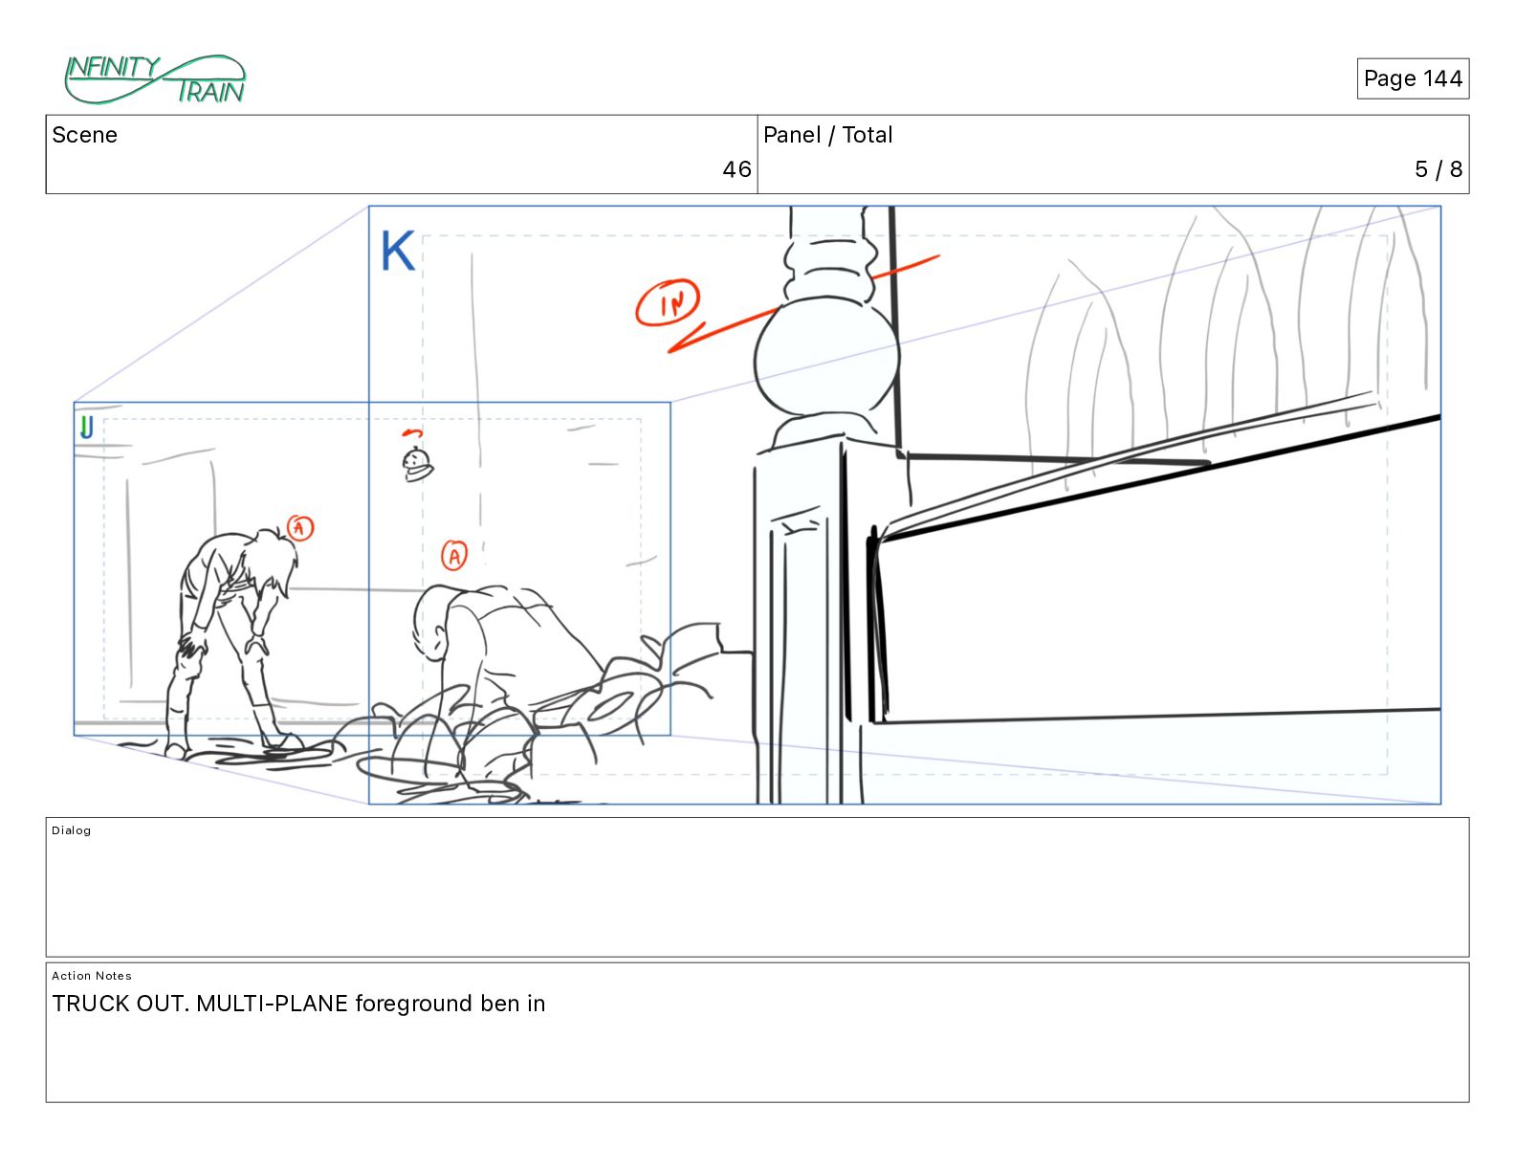Viewport: 1515px width, 1171px height.
Task: Select scene number 46
Action: (x=736, y=169)
